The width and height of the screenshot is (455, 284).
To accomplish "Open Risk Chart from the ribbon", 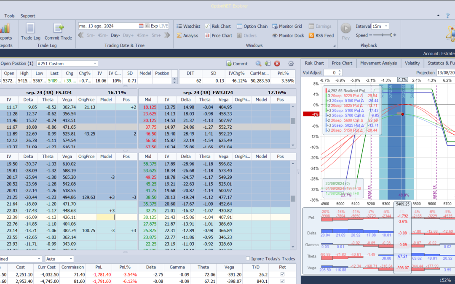I will 218,26.
